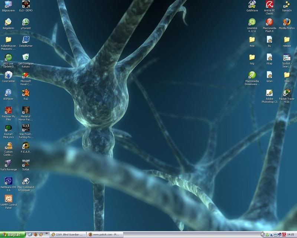The image size is (297, 238).
Task: Select the Kitap file icon
Action: (270, 59)
